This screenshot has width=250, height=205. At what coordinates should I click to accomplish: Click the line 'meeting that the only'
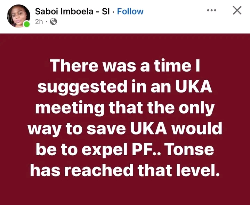tap(125, 108)
